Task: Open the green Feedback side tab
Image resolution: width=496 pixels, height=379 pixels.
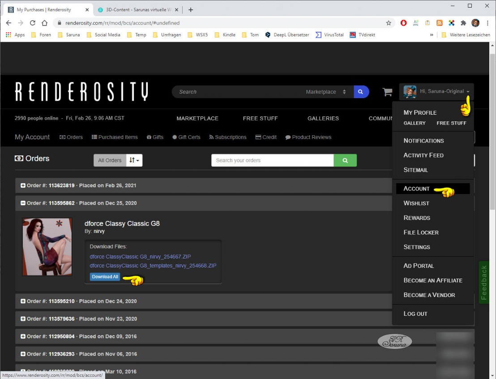Action: point(484,282)
